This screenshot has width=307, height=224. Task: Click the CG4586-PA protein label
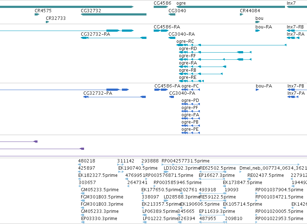(x=167, y=86)
